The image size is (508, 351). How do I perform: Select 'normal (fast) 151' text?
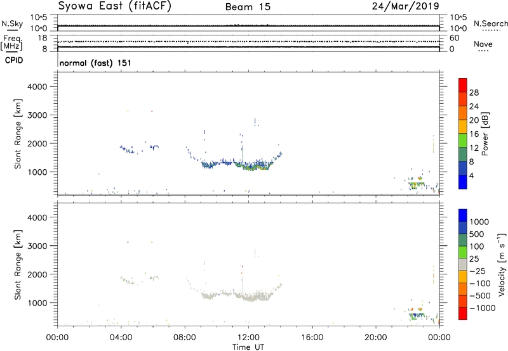tap(95, 63)
